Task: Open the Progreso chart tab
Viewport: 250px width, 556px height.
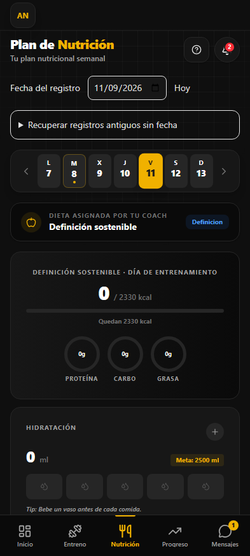Action: (175, 536)
